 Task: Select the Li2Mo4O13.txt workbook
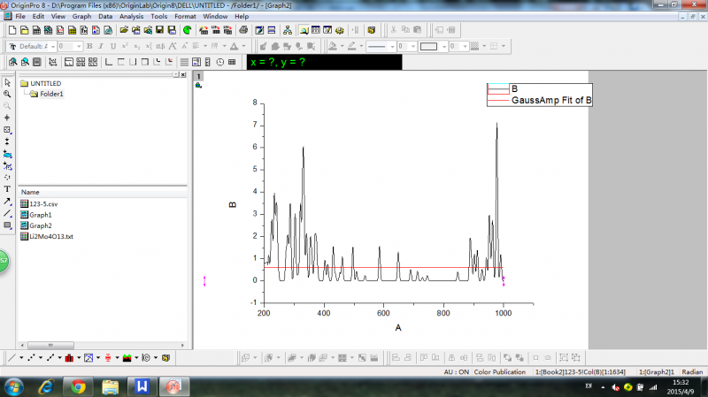tap(50, 236)
